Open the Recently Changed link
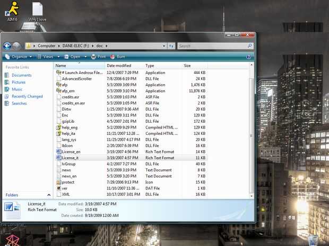Viewport: 329px width, 246px height. click(x=27, y=96)
